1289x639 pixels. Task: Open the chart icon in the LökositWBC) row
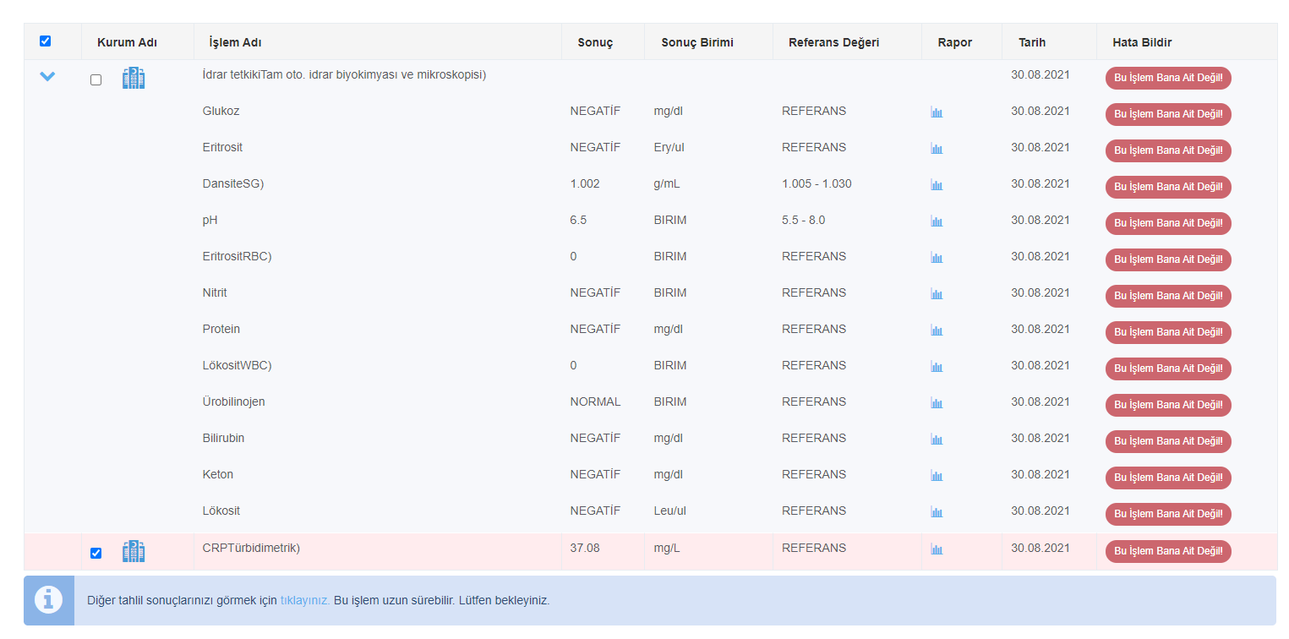pos(937,367)
